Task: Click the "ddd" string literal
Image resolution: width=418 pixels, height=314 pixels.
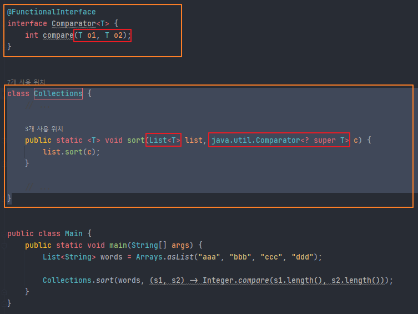Action: (303, 257)
